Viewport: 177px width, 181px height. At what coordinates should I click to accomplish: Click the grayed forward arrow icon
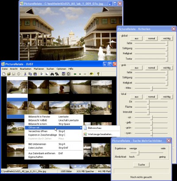85,74
